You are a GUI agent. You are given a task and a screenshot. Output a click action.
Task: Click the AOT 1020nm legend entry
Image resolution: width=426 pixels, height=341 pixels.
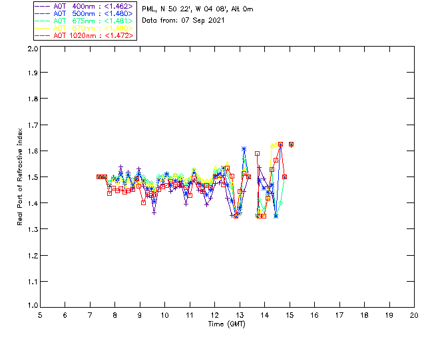[x=85, y=35]
